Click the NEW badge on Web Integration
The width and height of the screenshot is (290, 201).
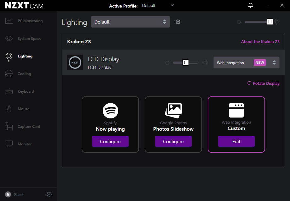tap(260, 62)
